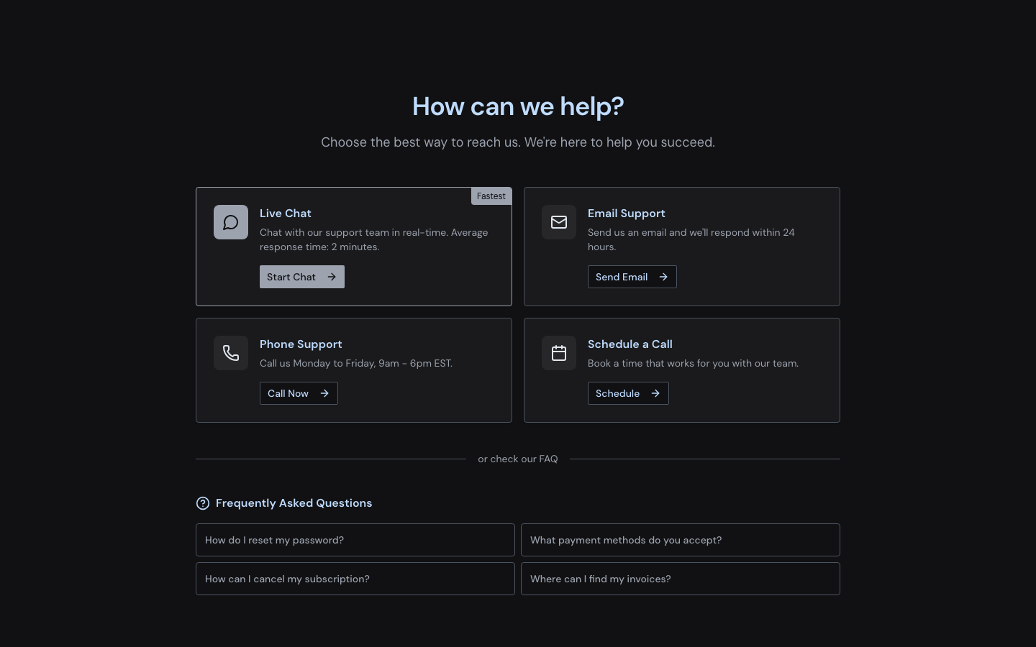
Task: Click the arrow icon in Start Chat button
Action: 332,277
